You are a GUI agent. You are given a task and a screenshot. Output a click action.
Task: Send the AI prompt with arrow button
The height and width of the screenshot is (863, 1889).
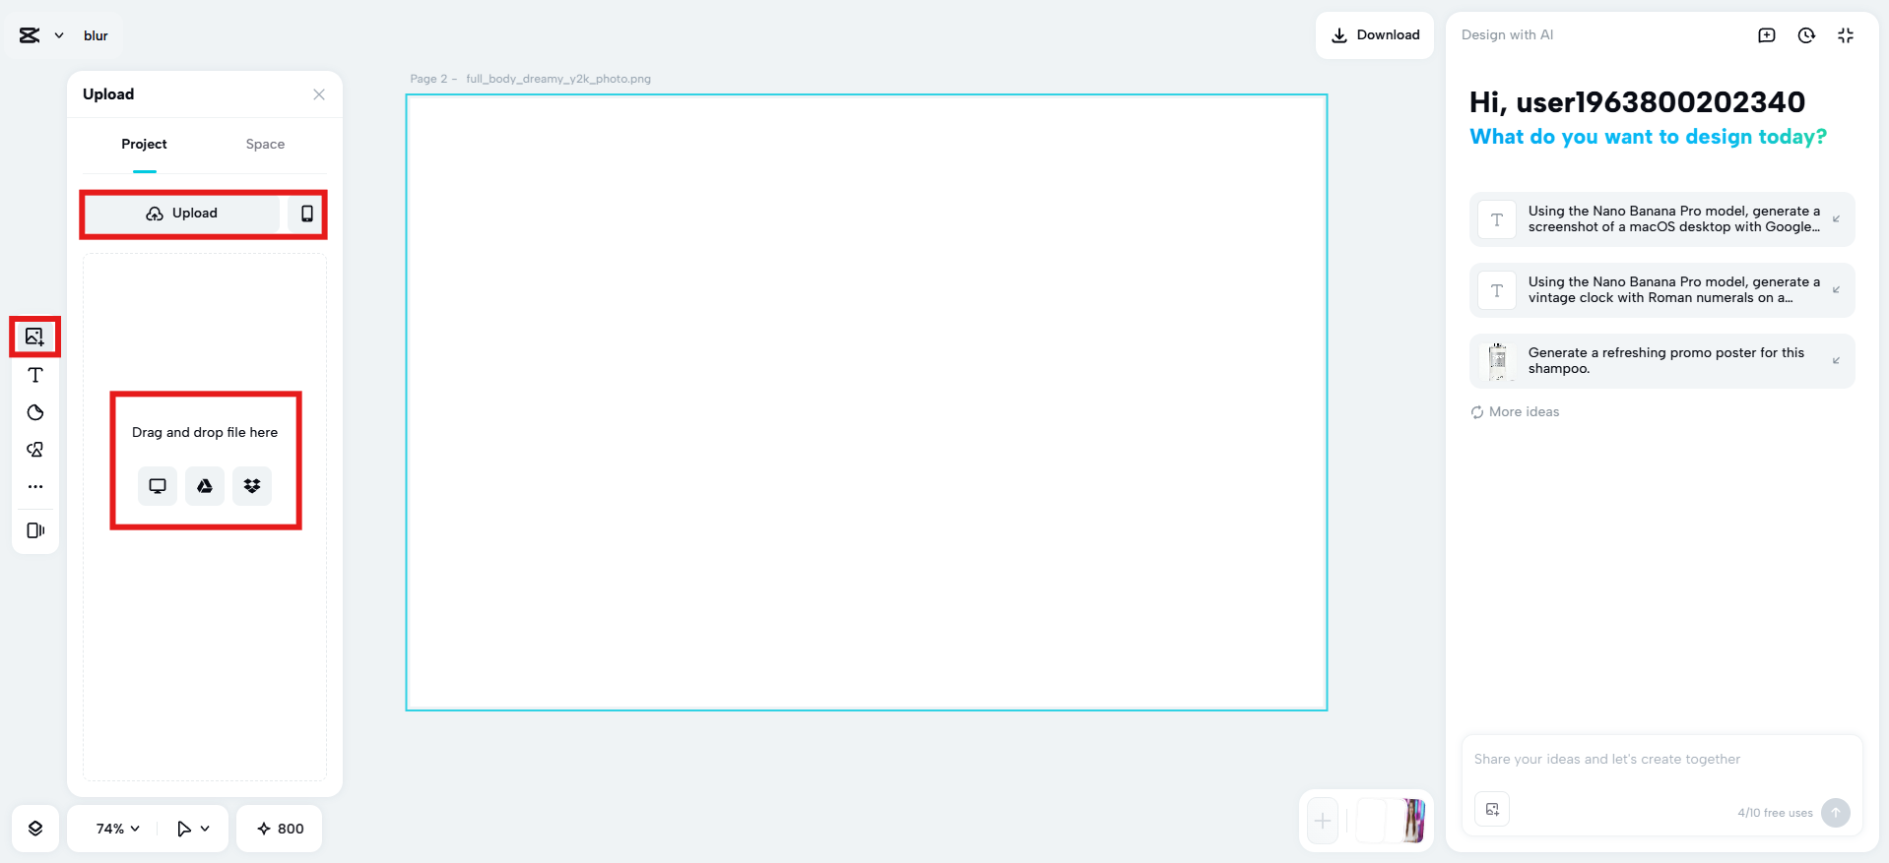[x=1836, y=813]
